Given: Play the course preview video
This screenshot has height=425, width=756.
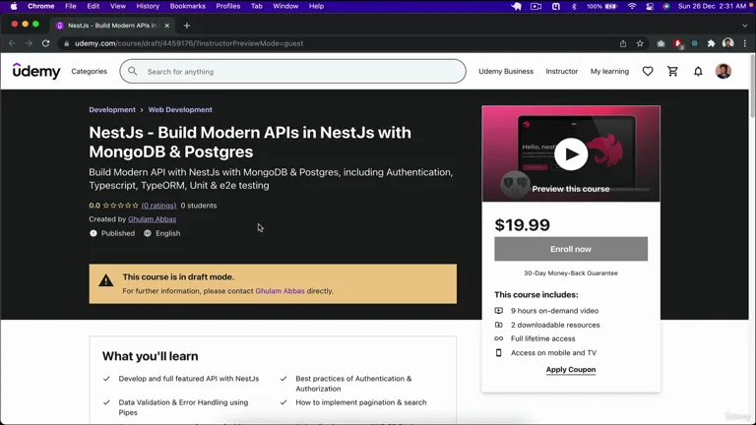Looking at the screenshot, I should pyautogui.click(x=571, y=154).
